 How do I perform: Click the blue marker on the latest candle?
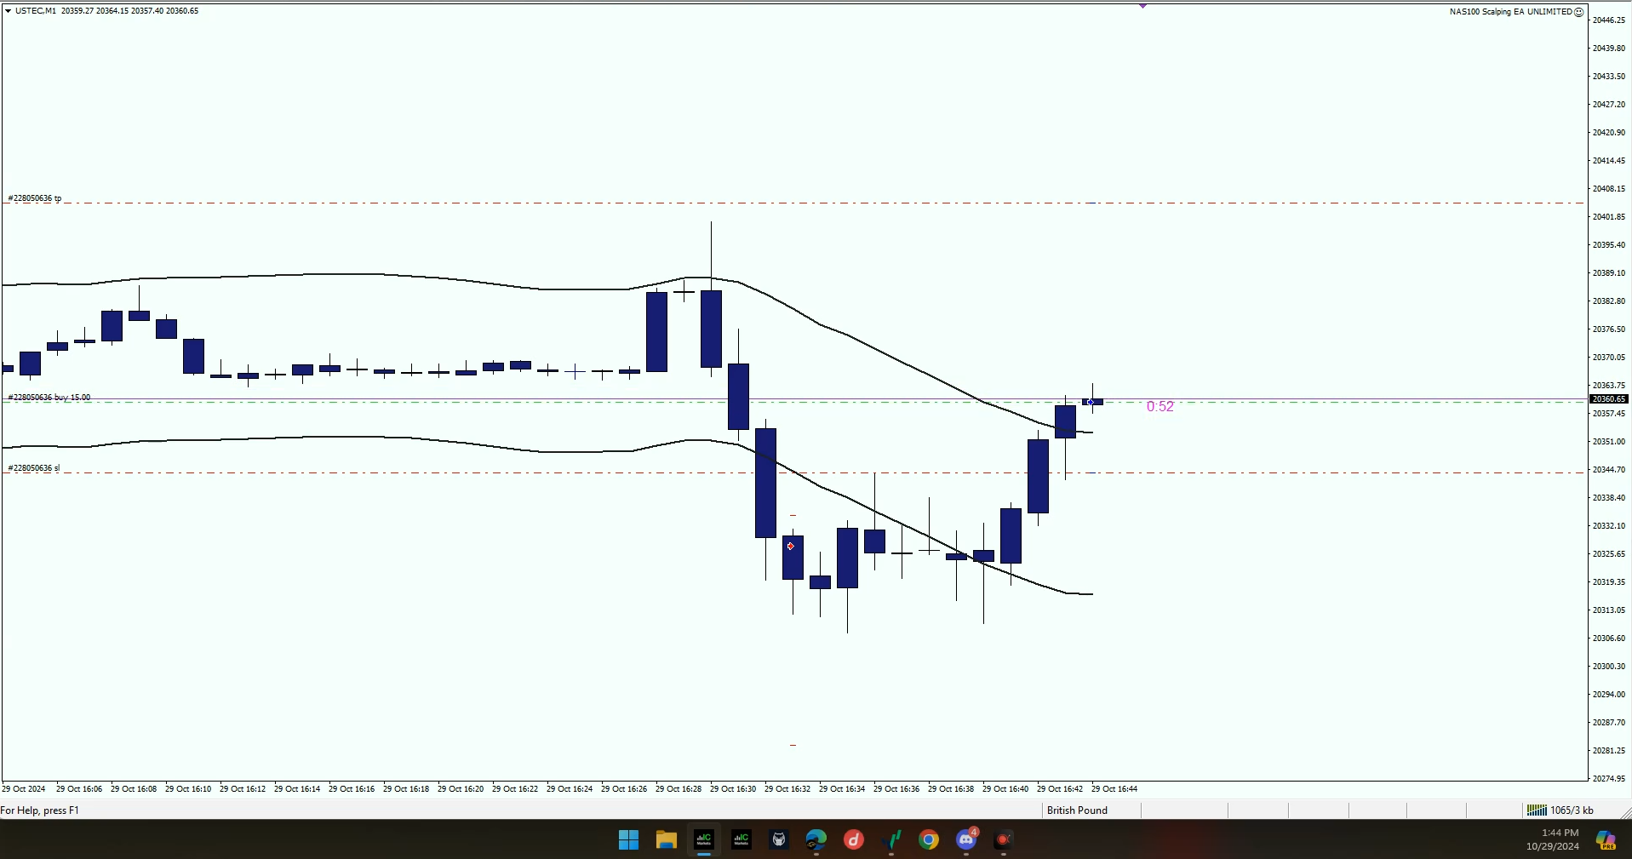coord(1091,402)
